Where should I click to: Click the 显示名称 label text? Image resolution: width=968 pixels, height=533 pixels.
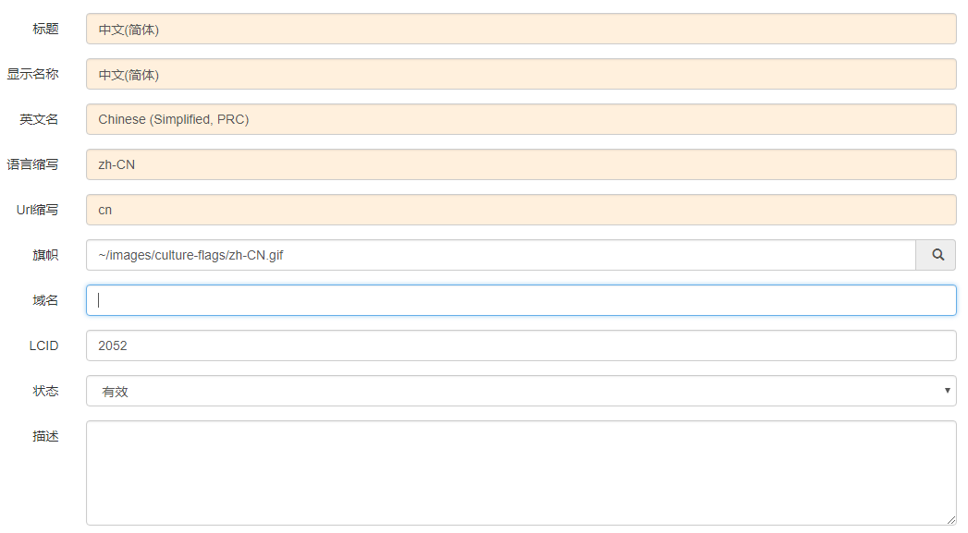pos(32,74)
